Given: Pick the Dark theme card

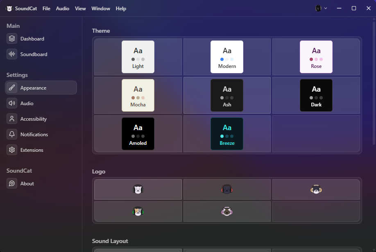Looking at the screenshot, I should 316,95.
